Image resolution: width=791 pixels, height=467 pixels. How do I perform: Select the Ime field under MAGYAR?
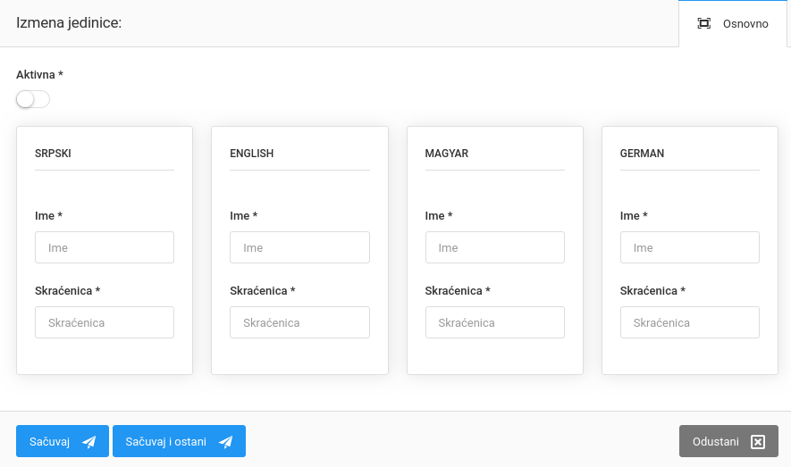pos(494,247)
